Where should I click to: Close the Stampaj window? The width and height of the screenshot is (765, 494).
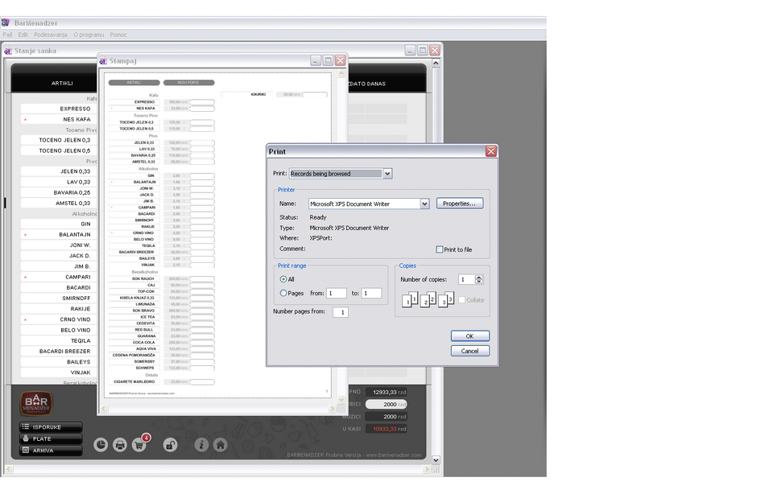pos(341,60)
